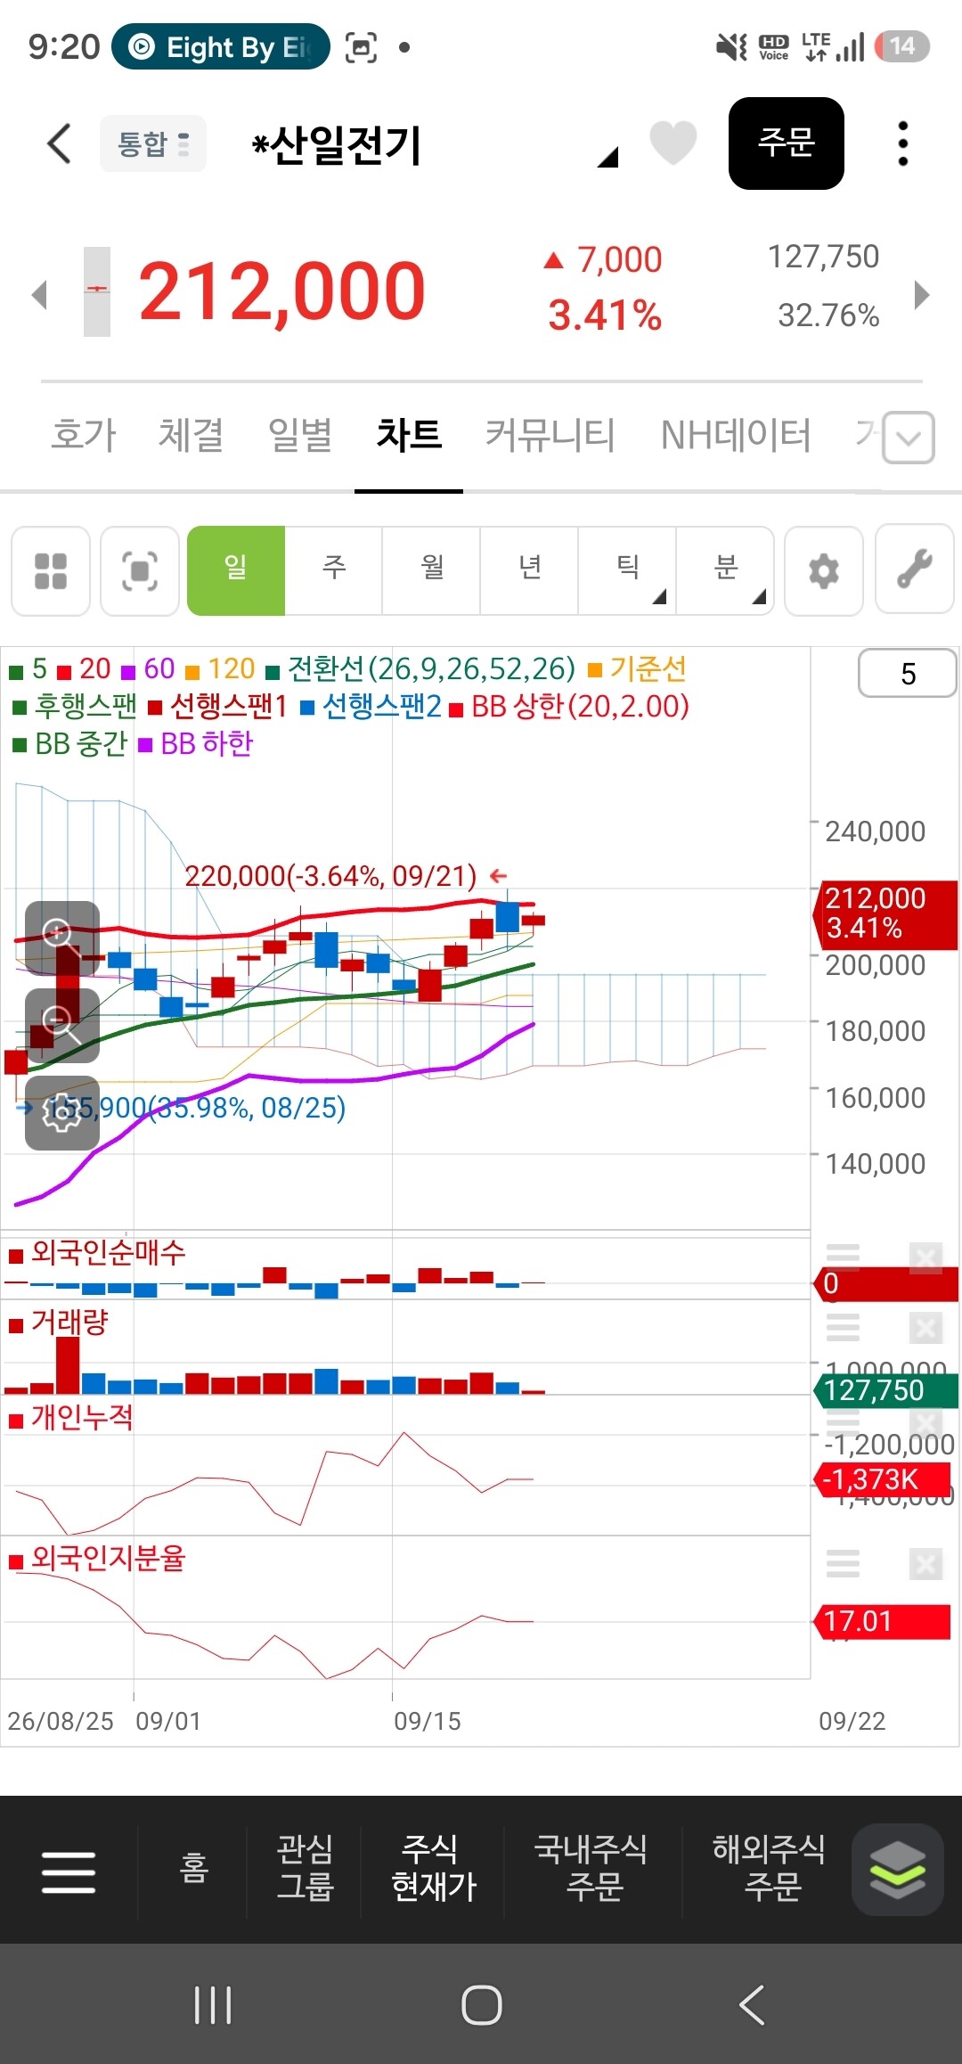
Task: Tap the black 주문 order button
Action: [x=787, y=143]
